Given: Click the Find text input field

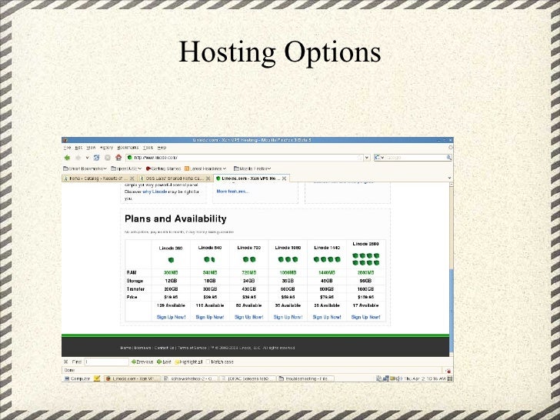Looking at the screenshot, I should pyautogui.click(x=106, y=362).
